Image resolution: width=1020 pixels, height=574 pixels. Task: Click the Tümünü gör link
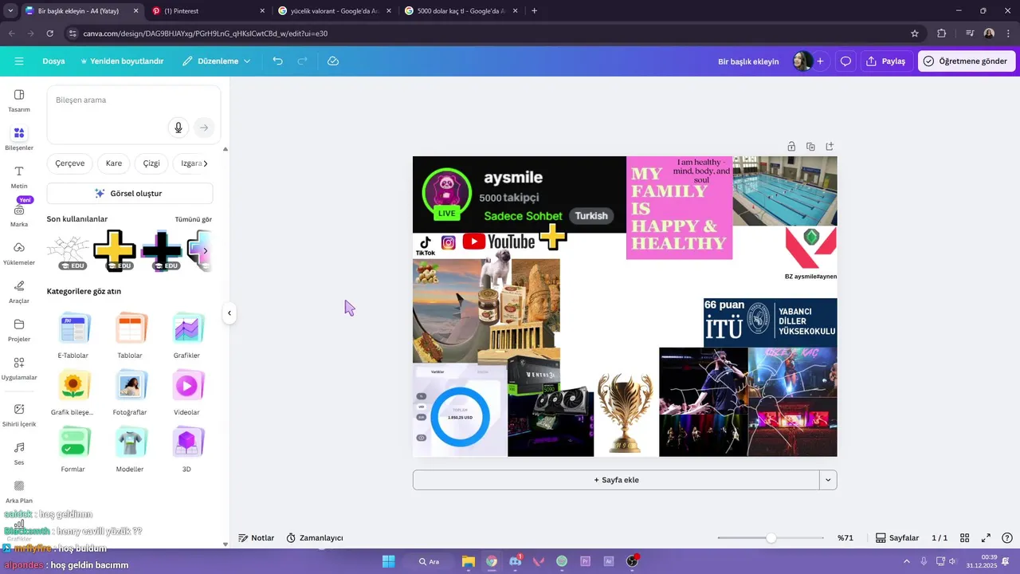(x=194, y=219)
